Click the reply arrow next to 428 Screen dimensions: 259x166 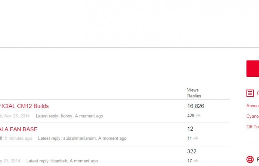coord(198,116)
